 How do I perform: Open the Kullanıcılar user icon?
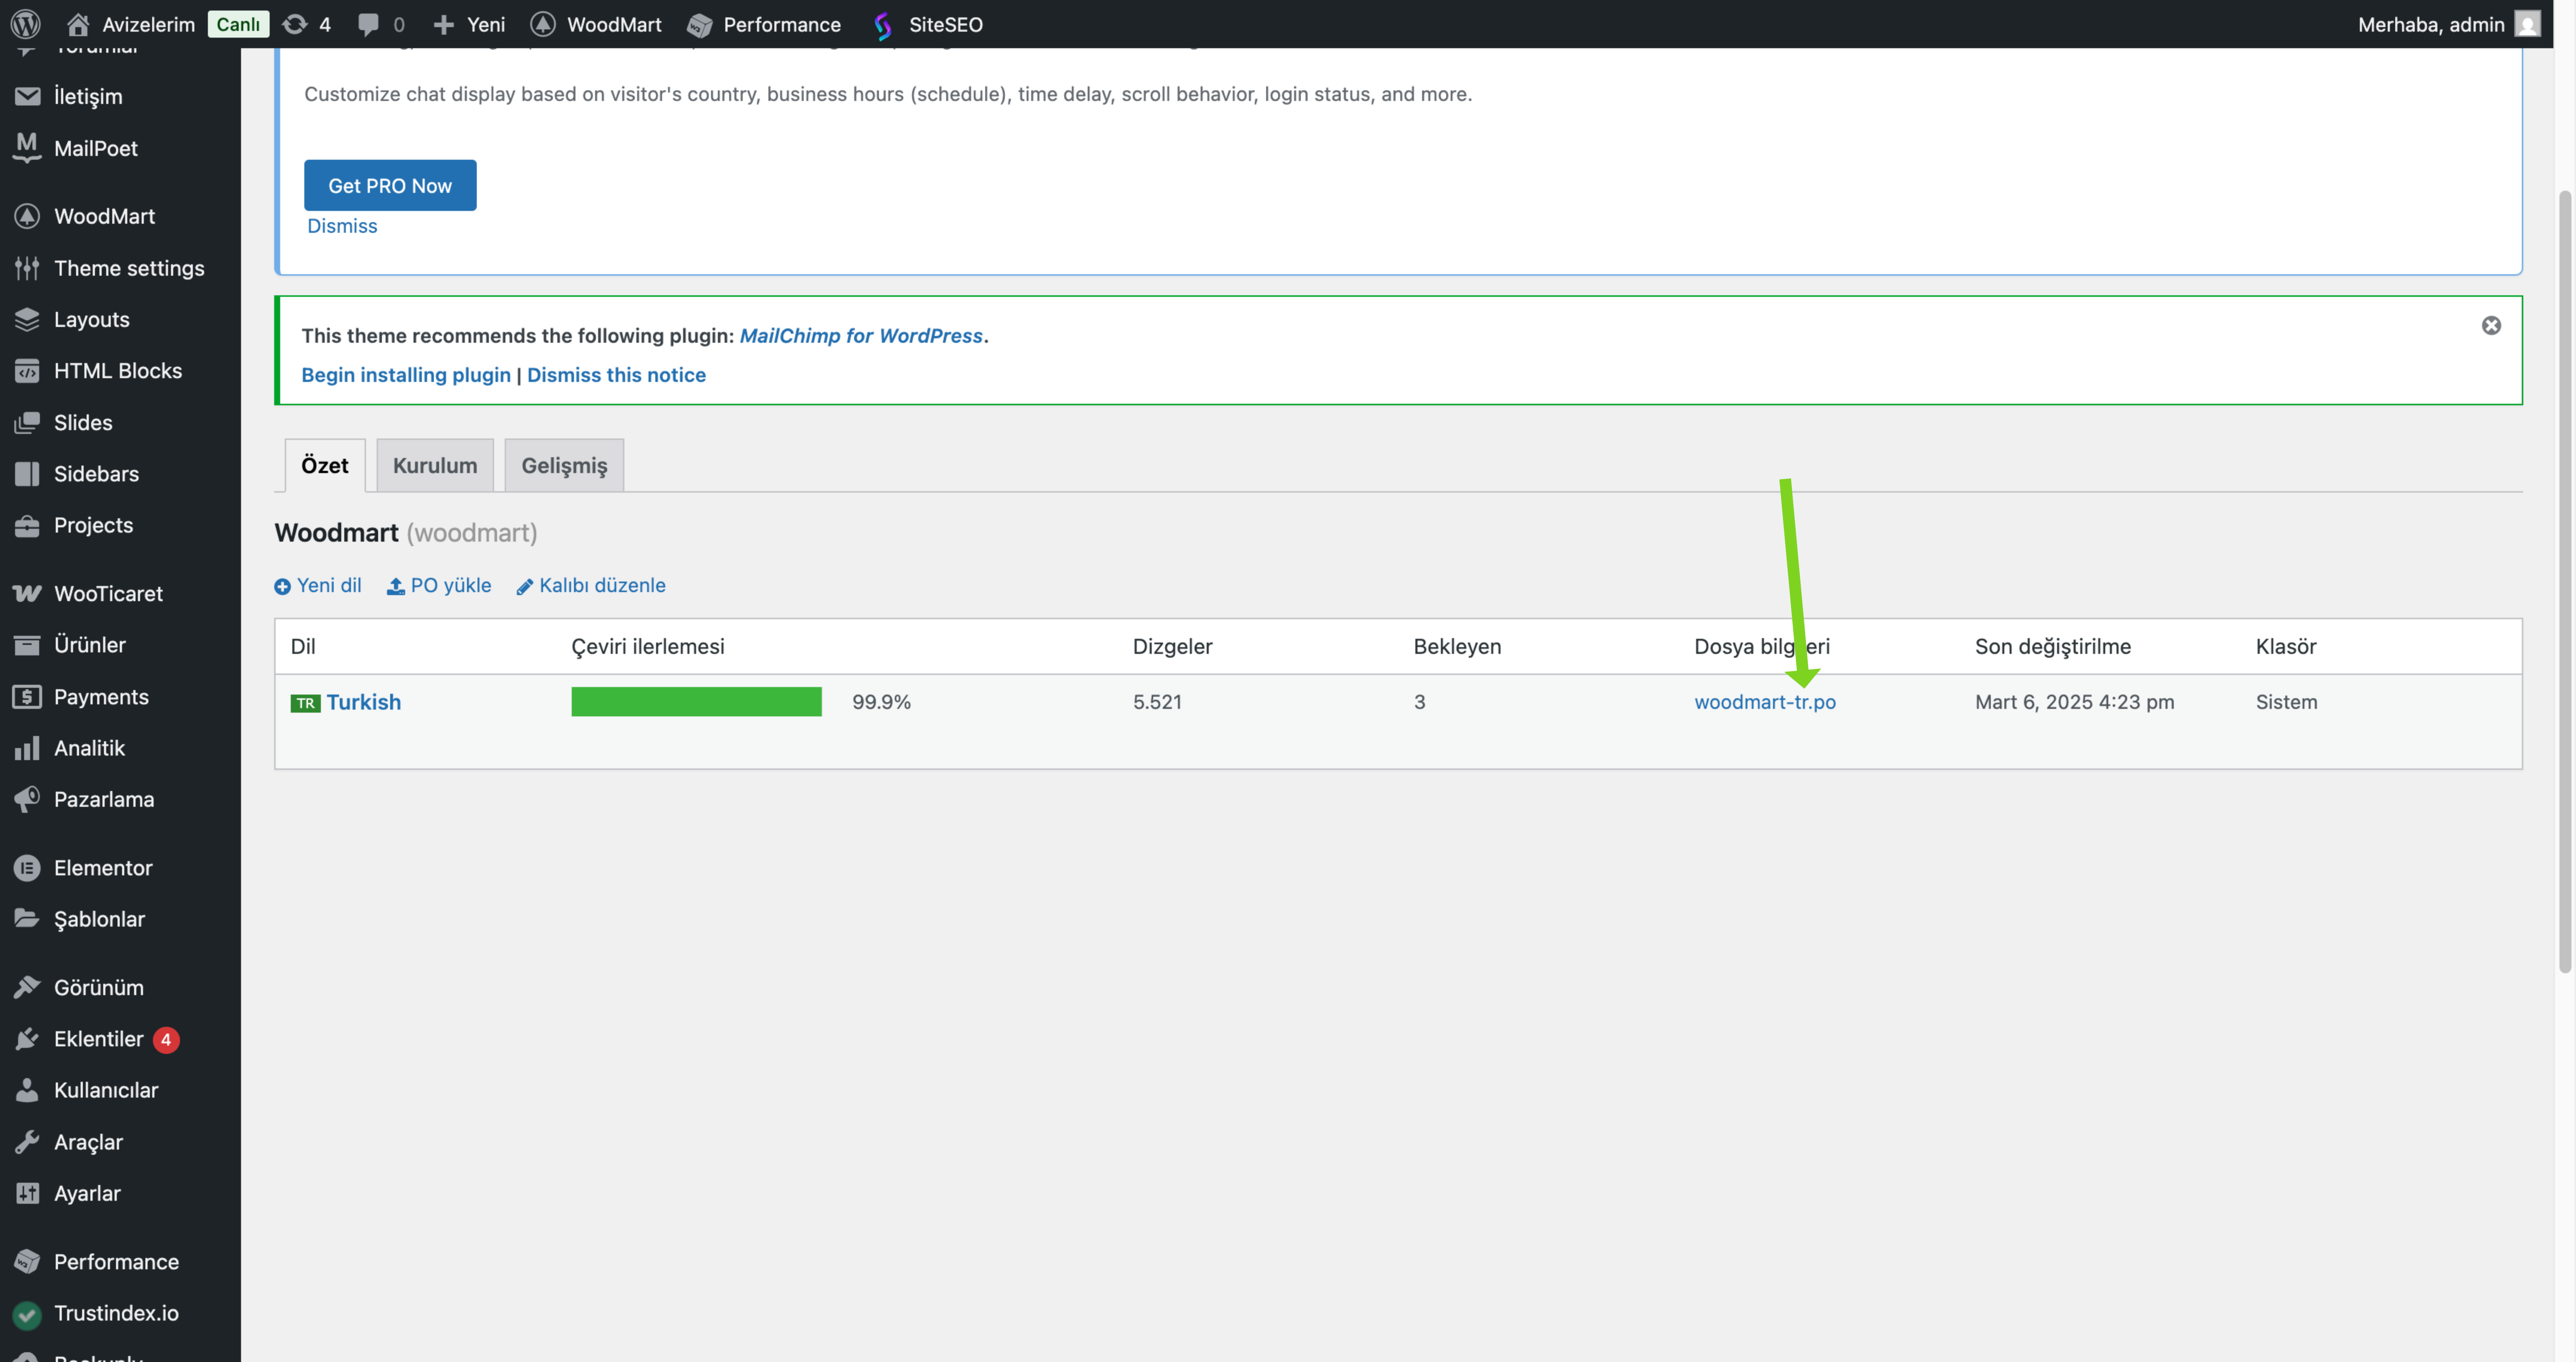[27, 1090]
